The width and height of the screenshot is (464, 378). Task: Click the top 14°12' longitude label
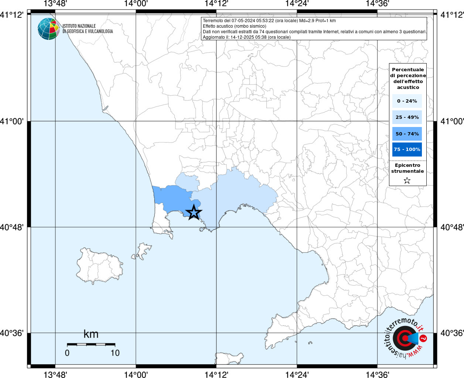pyautogui.click(x=216, y=4)
